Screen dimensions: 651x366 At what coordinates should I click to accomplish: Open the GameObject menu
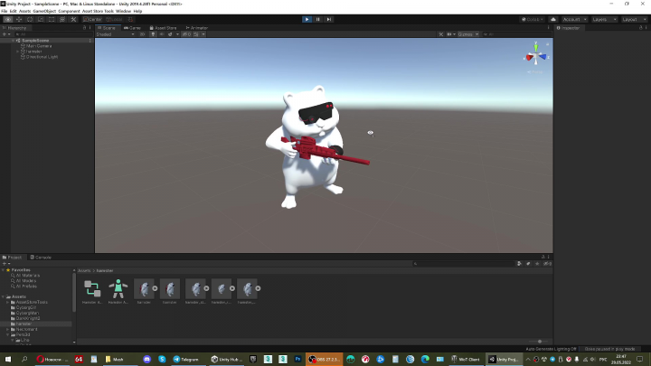point(44,11)
